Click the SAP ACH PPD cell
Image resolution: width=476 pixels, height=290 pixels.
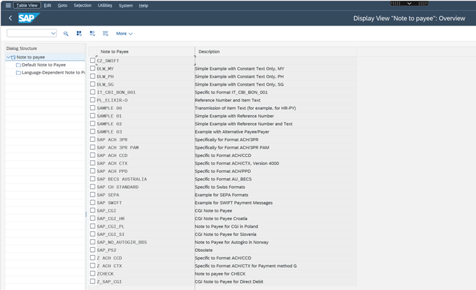pos(145,171)
